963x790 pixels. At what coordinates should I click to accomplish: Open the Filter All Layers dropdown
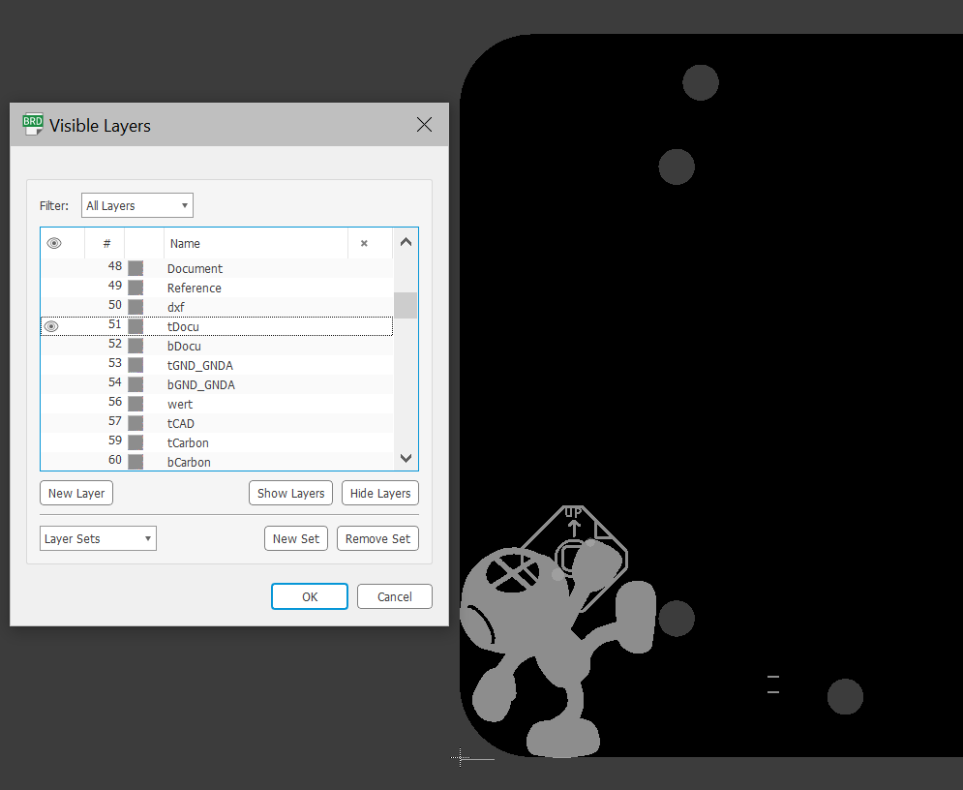[137, 205]
